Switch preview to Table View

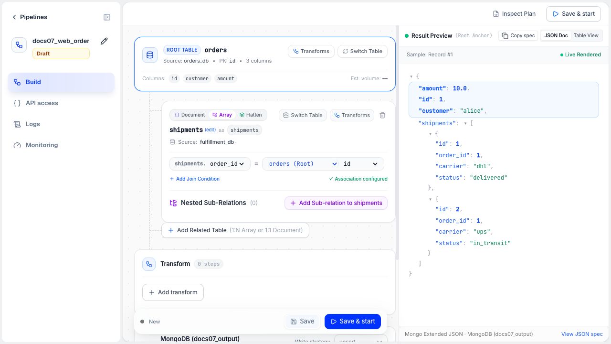pyautogui.click(x=586, y=36)
